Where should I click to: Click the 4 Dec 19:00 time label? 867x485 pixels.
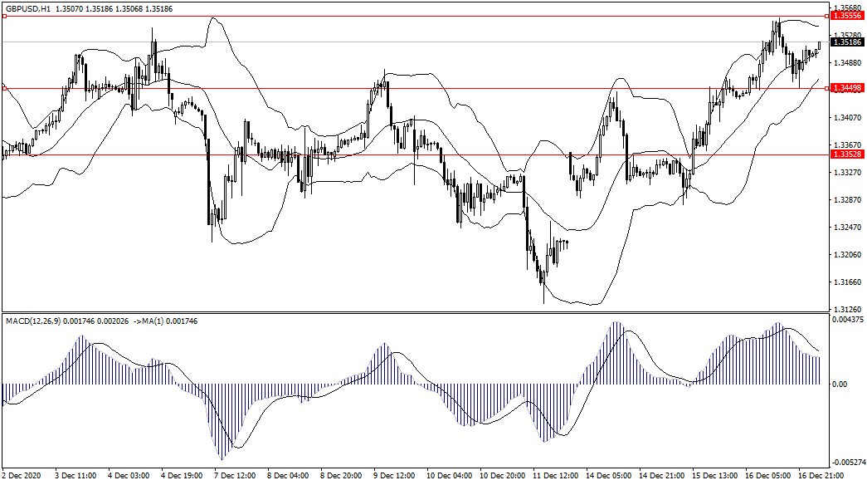pyautogui.click(x=183, y=477)
